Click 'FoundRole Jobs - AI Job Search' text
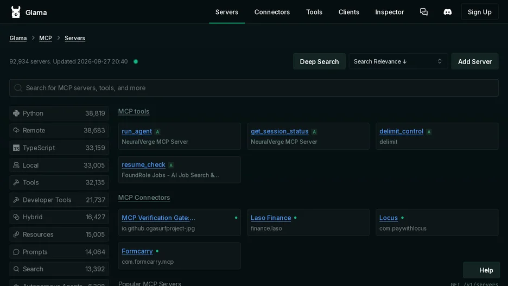508x286 pixels. (170, 175)
